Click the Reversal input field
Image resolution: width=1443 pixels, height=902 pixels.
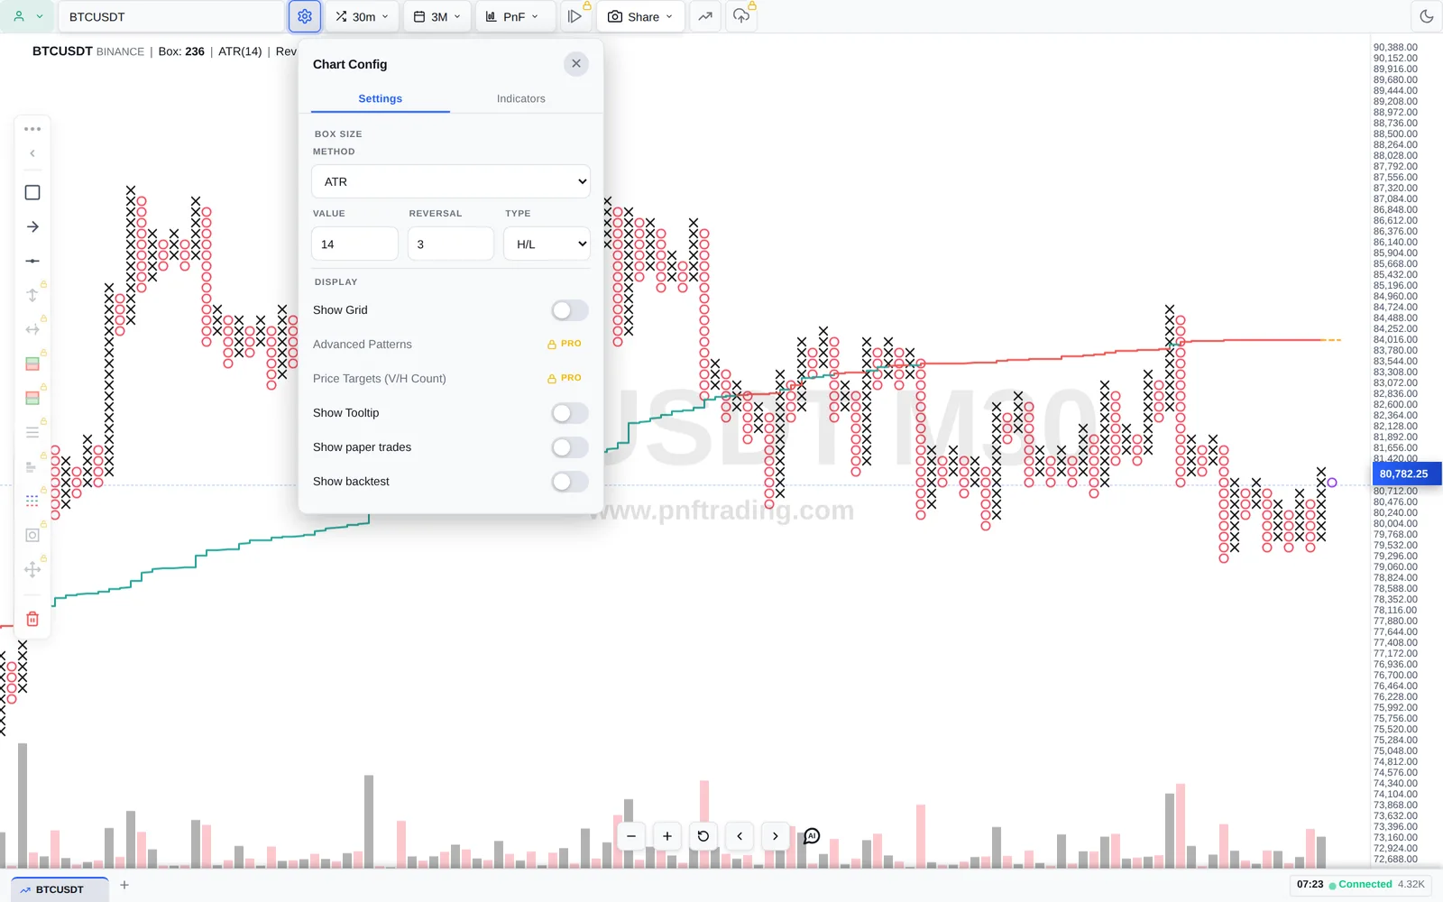(x=451, y=244)
